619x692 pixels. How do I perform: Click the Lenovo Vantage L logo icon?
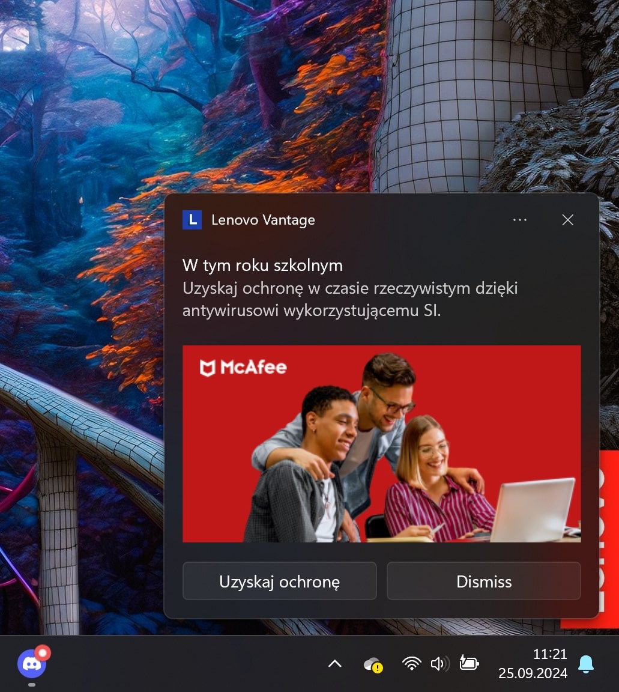pyautogui.click(x=192, y=220)
